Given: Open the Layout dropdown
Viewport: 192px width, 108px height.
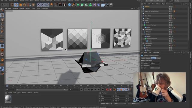Looking at the screenshot, I should tap(181, 1).
